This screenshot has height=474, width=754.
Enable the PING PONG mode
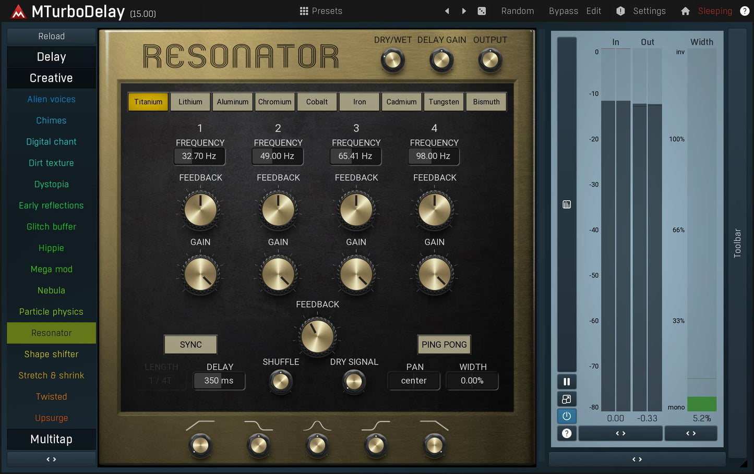coord(444,344)
